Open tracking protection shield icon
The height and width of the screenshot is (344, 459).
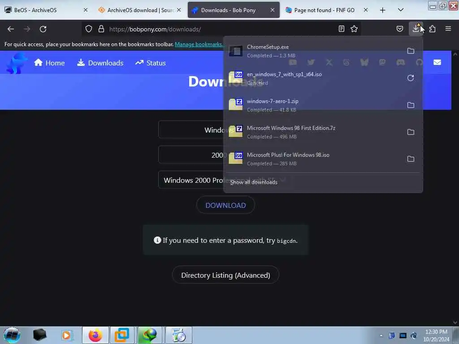tap(89, 29)
